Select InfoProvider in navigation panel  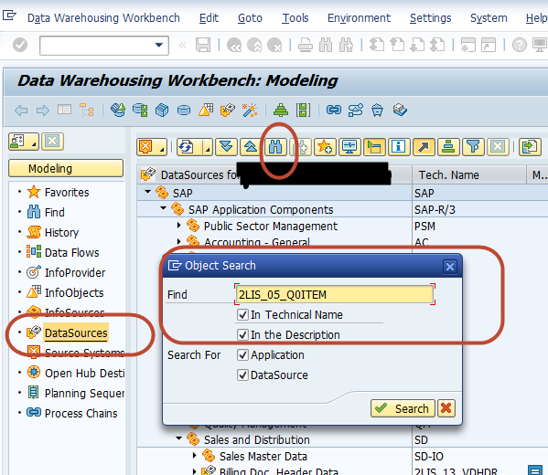[x=75, y=272]
